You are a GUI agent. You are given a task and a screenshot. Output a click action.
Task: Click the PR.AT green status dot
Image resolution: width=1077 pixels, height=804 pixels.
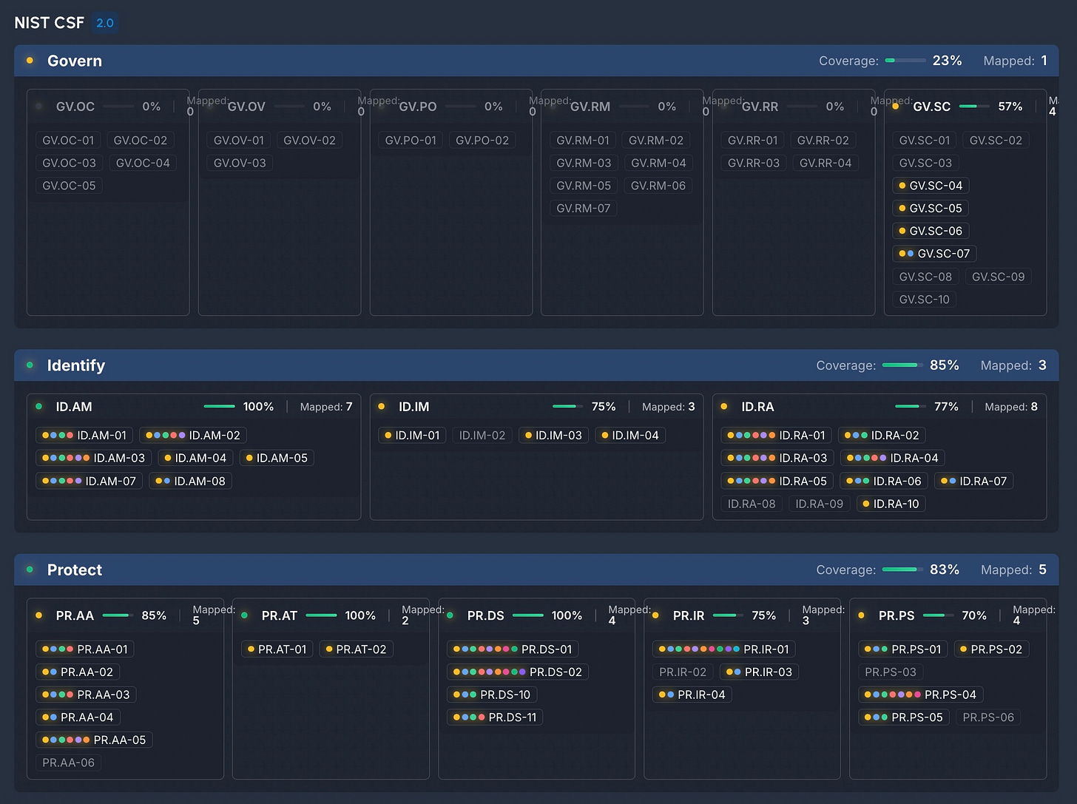click(244, 615)
